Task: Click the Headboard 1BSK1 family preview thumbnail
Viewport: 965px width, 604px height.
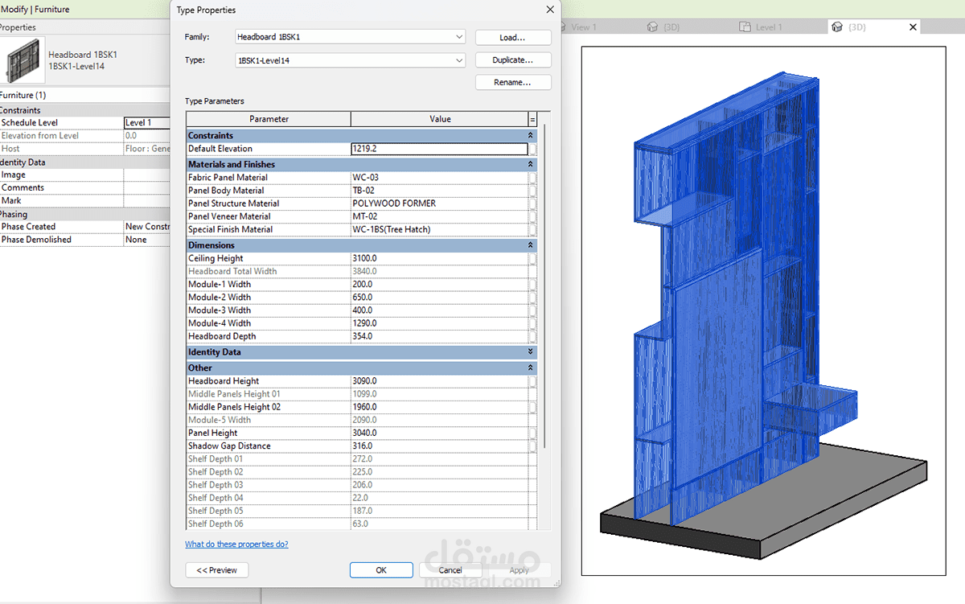Action: coord(24,60)
